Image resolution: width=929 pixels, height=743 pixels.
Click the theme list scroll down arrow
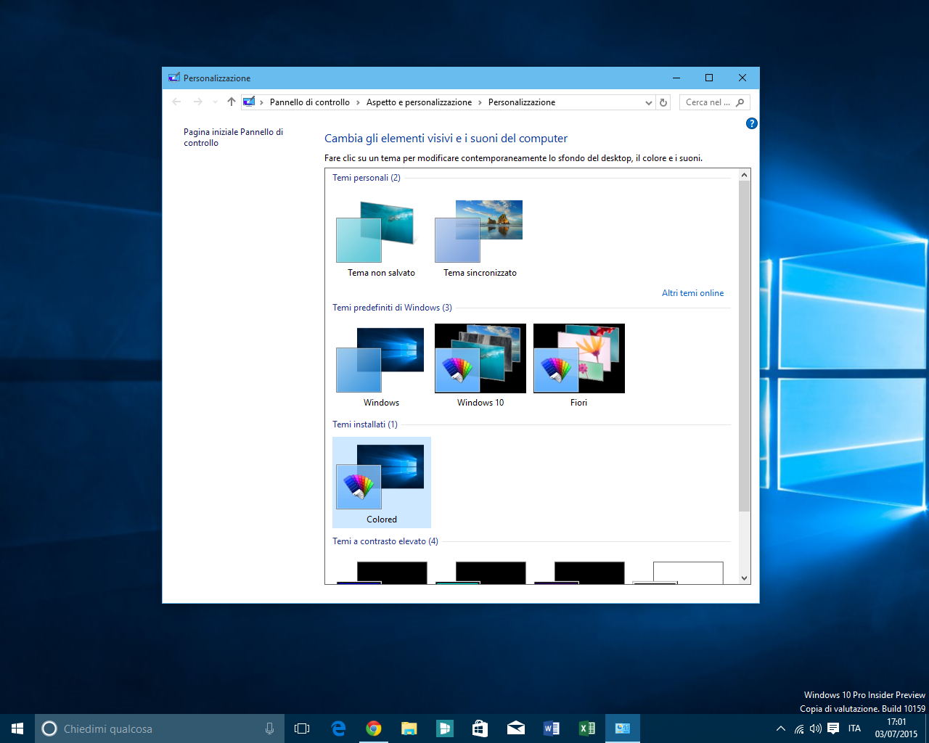tap(744, 578)
